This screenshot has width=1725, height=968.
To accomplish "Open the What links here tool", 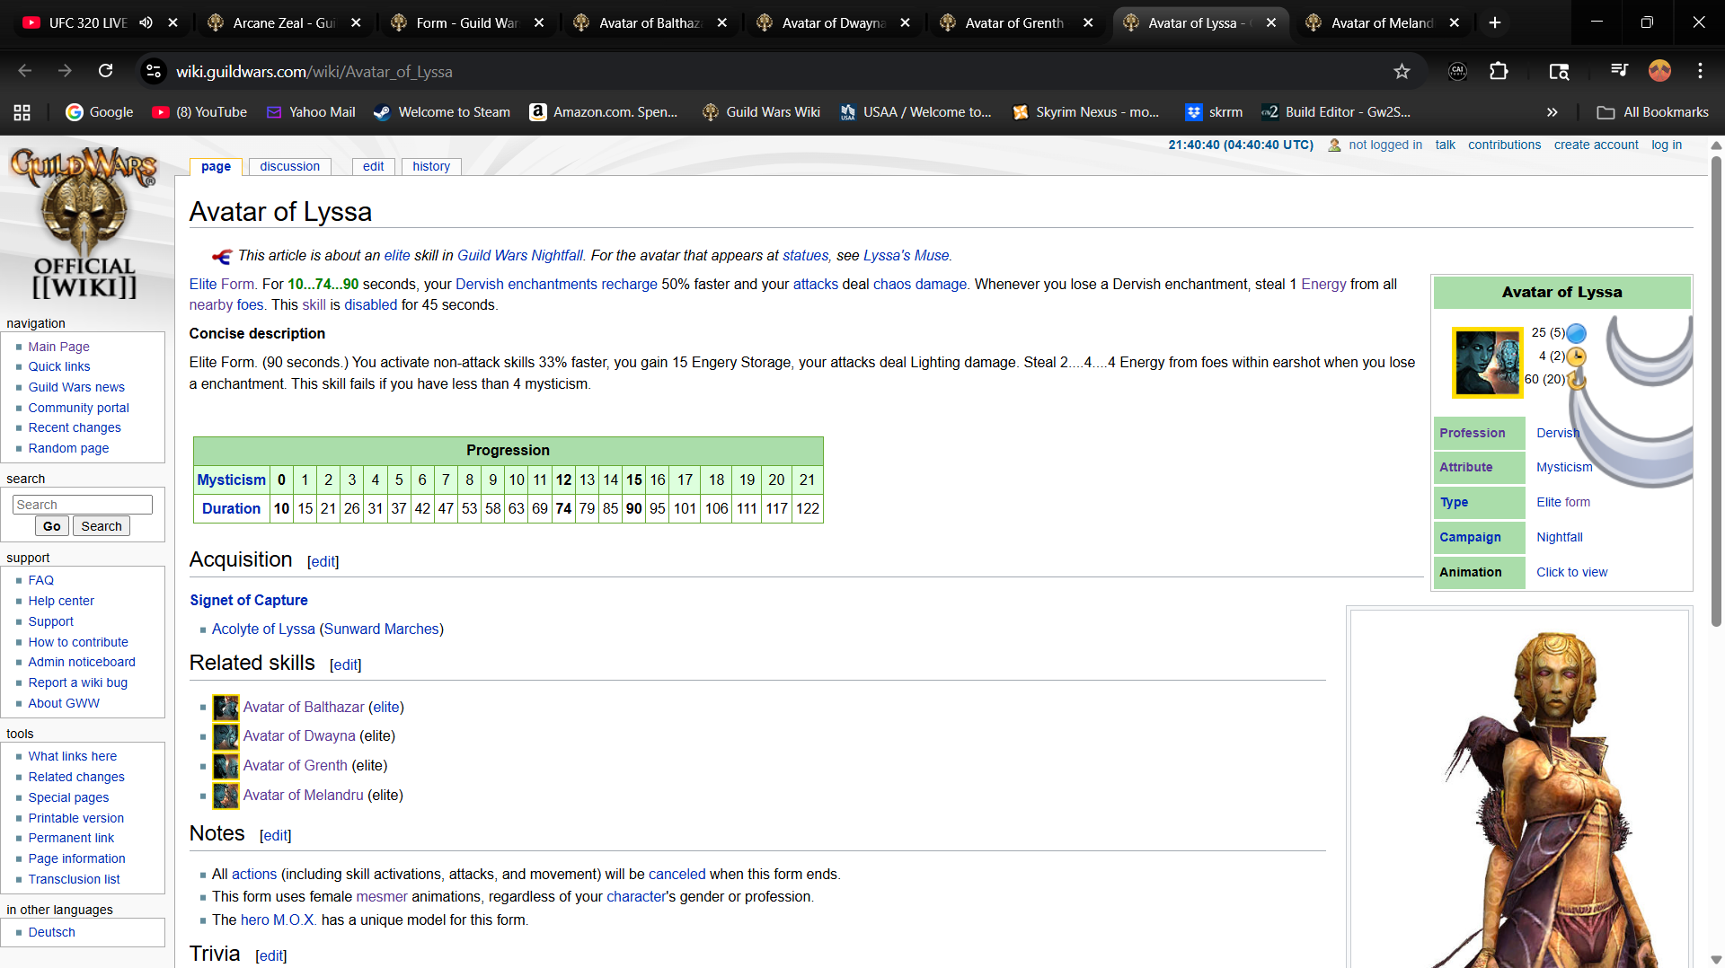I will point(72,756).
